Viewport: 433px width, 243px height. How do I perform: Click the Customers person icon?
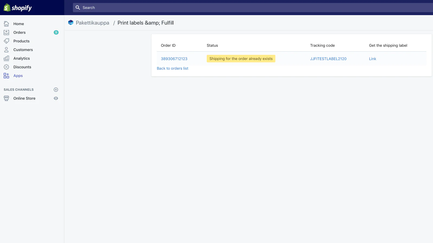[x=6, y=50]
